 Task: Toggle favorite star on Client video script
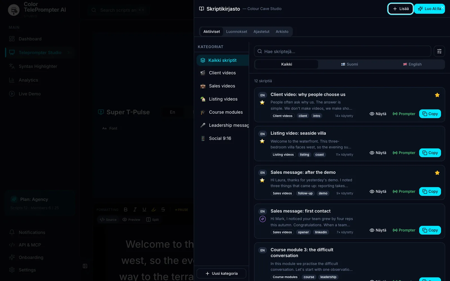pos(437,95)
